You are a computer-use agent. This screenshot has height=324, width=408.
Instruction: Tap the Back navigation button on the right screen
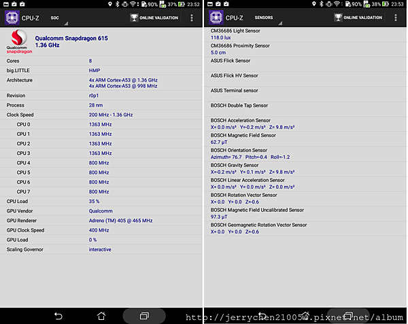(x=262, y=316)
